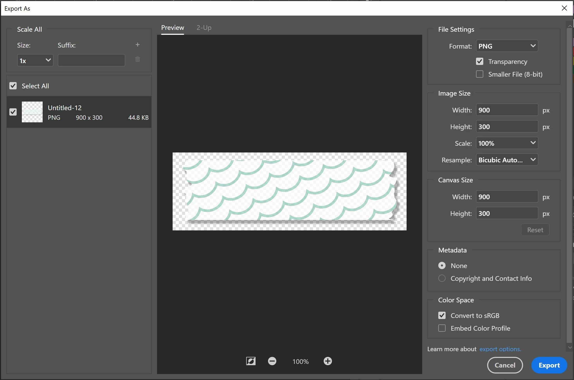Click the Untitled-12 asset thumbnail
Image resolution: width=574 pixels, height=380 pixels.
click(x=32, y=112)
